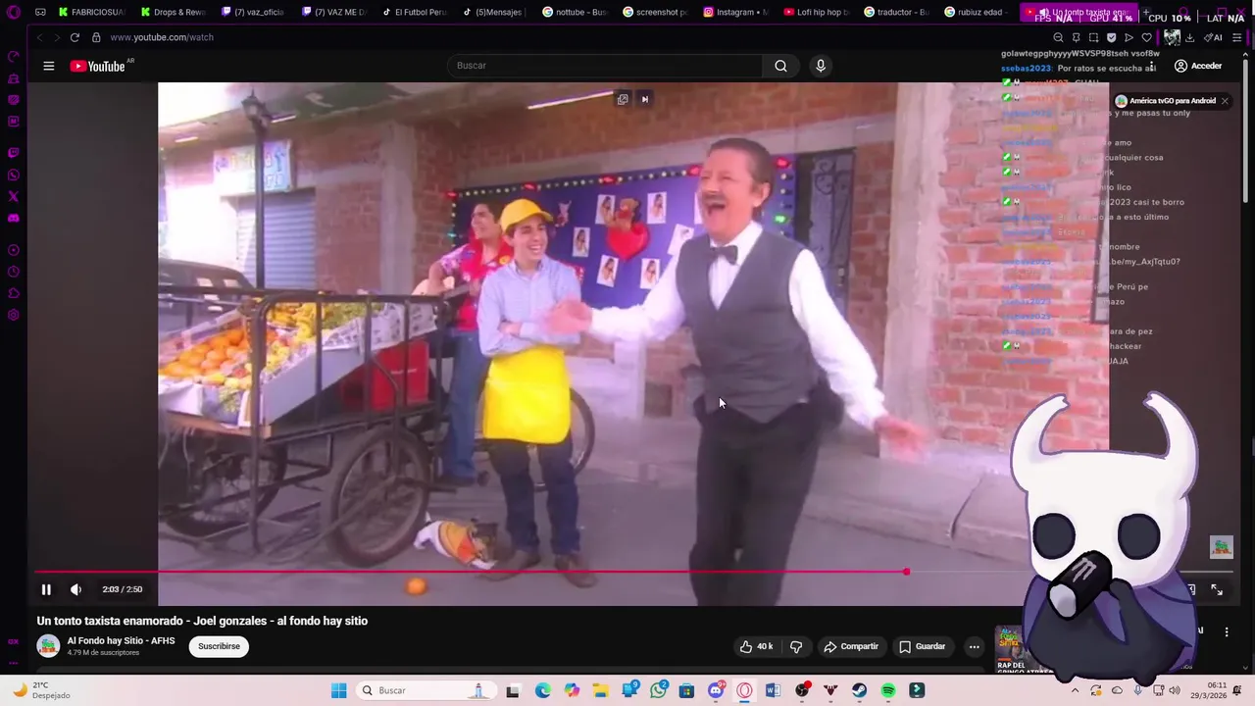1255x706 pixels.
Task: Show hidden system tray icons chevron
Action: pyautogui.click(x=1075, y=690)
